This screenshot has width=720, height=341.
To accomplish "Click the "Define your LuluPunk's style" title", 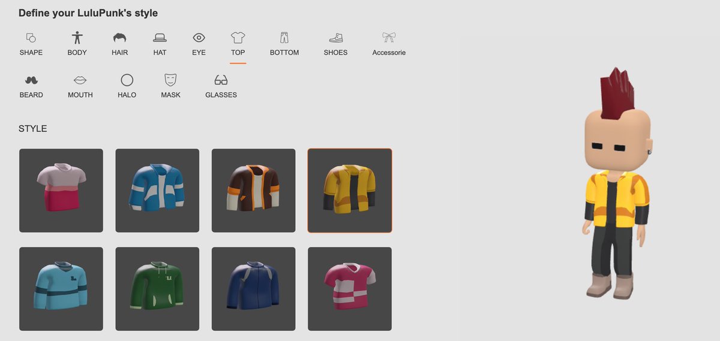I will [x=88, y=13].
